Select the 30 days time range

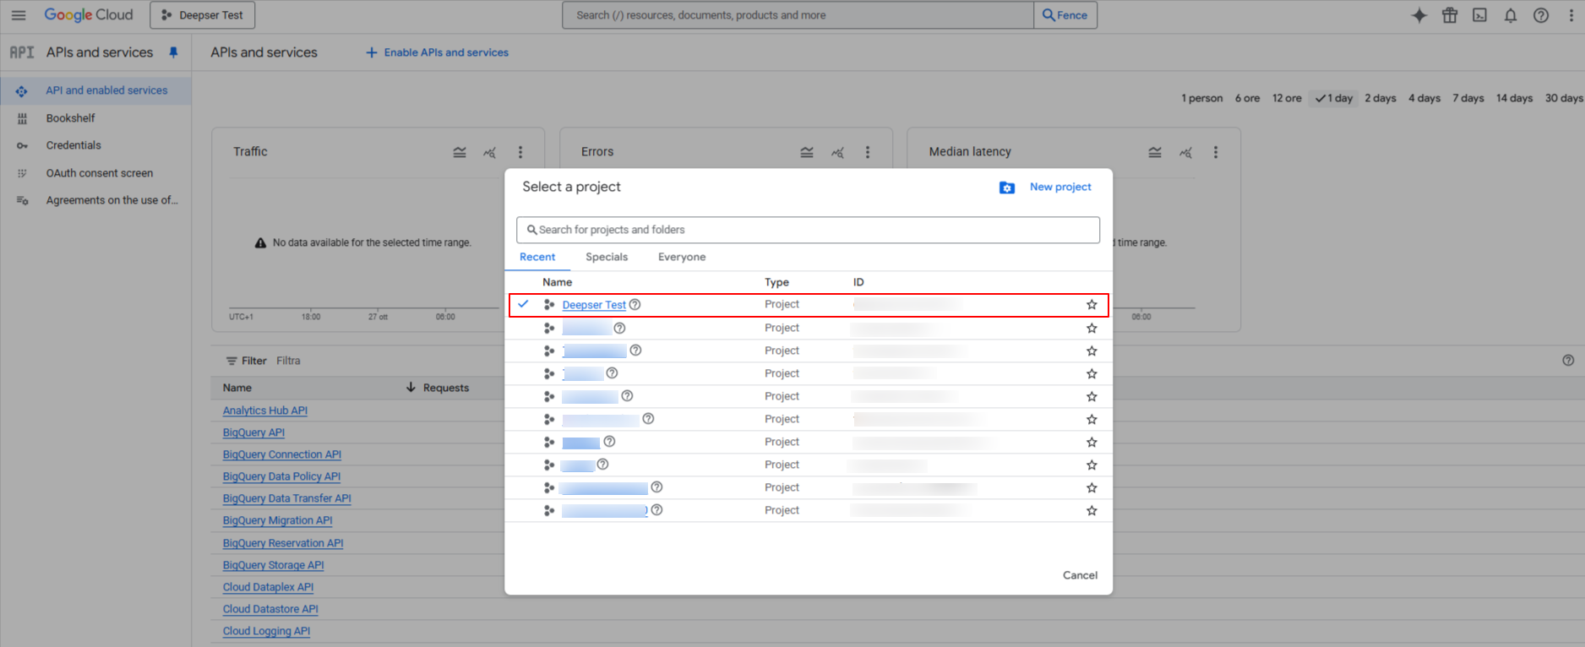pos(1564,98)
